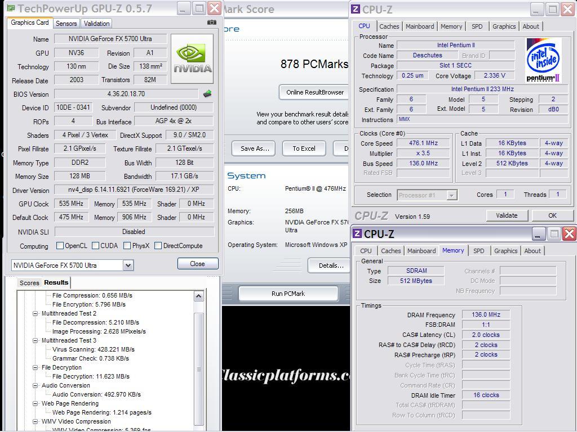This screenshot has height=432, width=577.
Task: Select the Grammar Check result row
Action: point(91,358)
